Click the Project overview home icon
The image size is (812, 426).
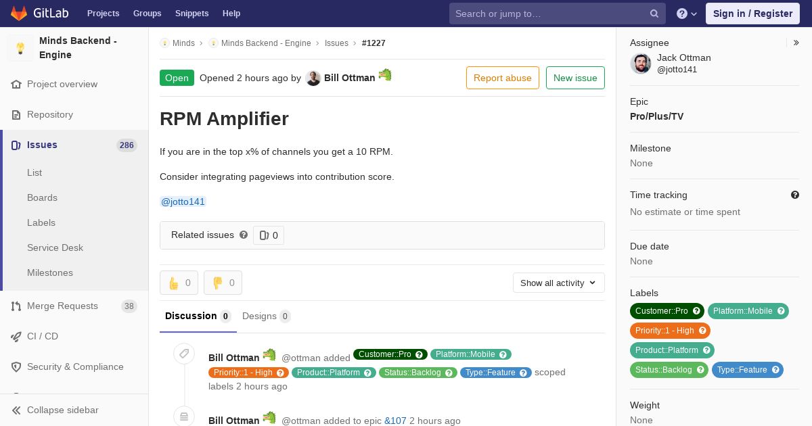coord(16,85)
